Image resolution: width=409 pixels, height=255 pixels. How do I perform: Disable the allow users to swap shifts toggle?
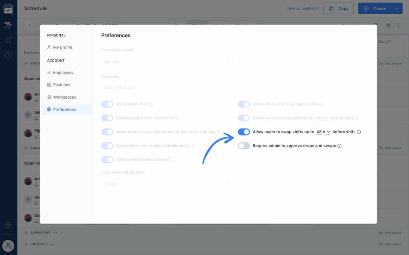pyautogui.click(x=244, y=132)
